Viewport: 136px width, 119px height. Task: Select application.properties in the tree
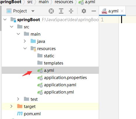pyautogui.click(x=65, y=78)
